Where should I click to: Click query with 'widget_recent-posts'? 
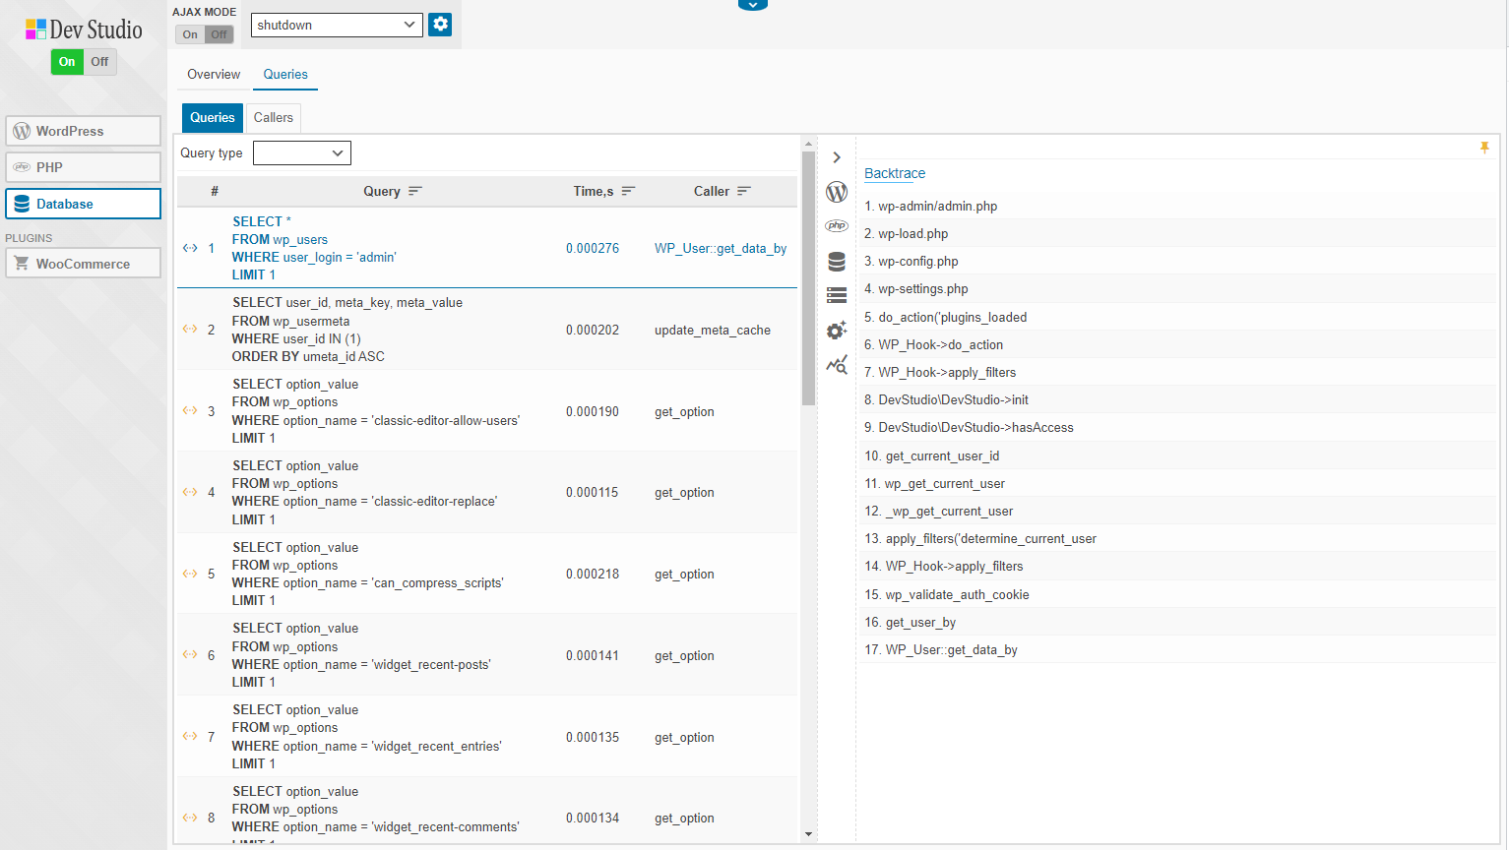[x=361, y=654]
